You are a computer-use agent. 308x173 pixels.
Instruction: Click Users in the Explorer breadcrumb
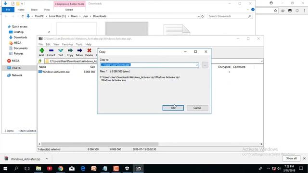(74, 16)
